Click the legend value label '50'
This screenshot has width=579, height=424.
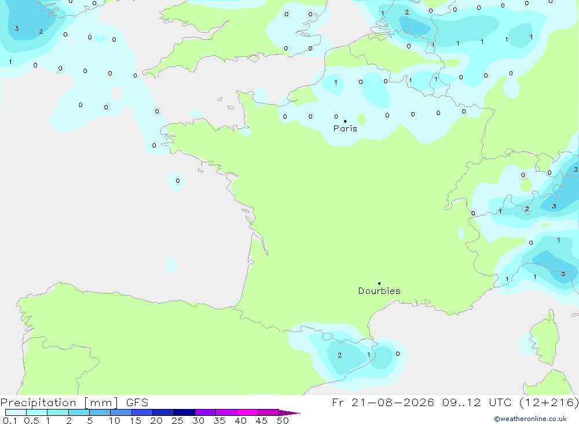point(283,421)
